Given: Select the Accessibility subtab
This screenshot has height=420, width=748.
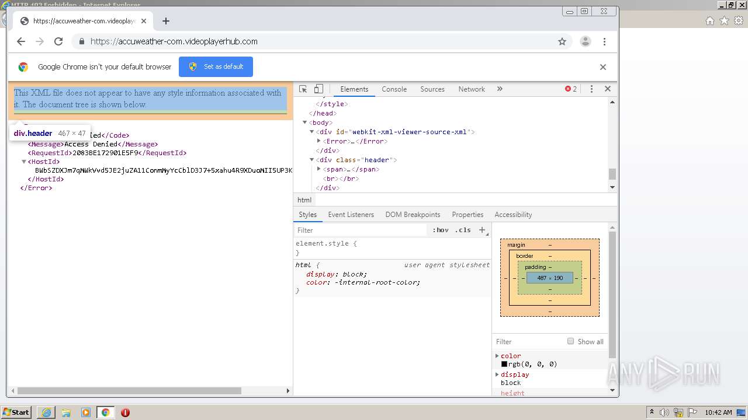Looking at the screenshot, I should [x=513, y=215].
